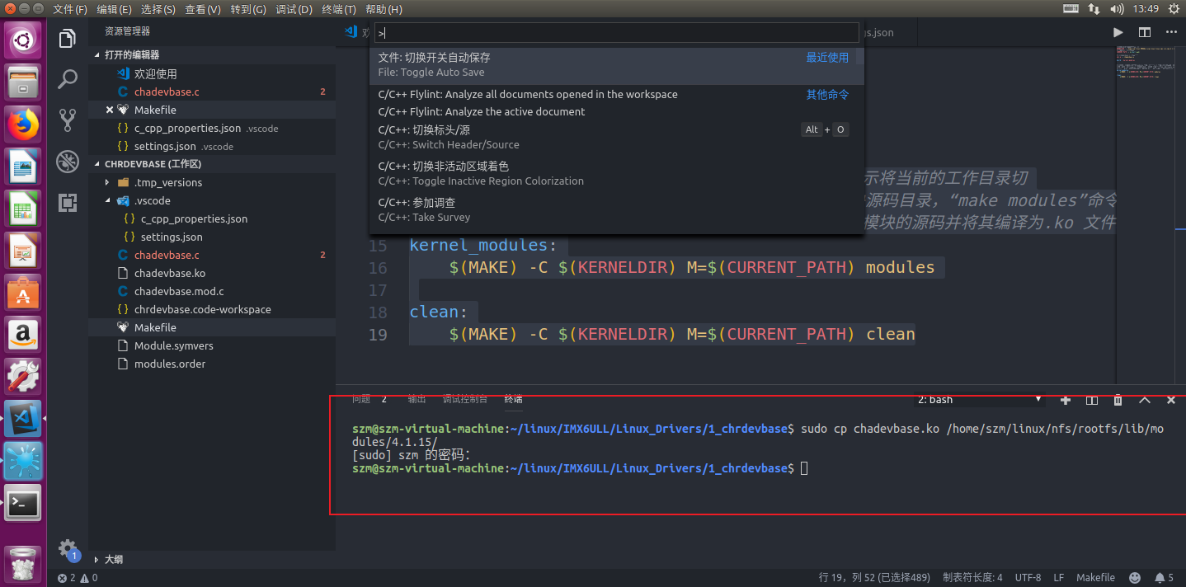Click the volume icon in top bar

[x=1118, y=9]
